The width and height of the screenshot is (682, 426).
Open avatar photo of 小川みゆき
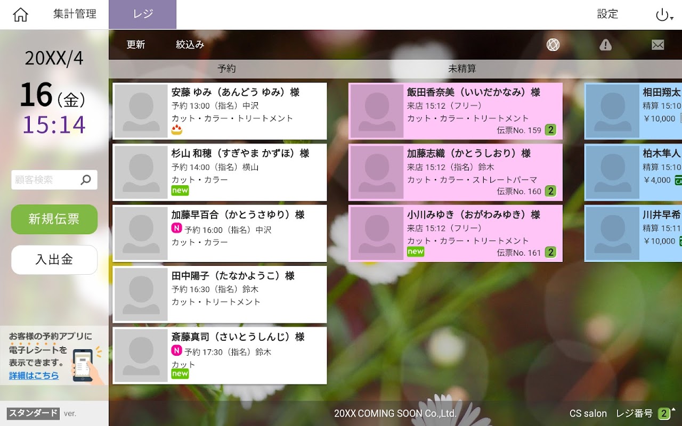[x=377, y=234]
